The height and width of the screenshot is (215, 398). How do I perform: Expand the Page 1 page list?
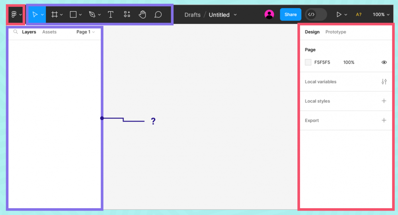[86, 32]
